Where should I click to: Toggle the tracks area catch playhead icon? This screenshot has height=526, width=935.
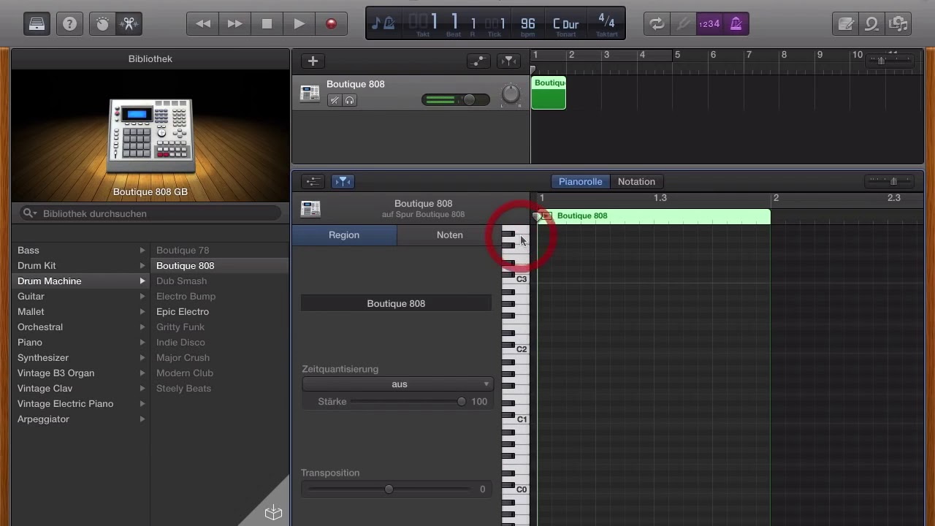[508, 61]
